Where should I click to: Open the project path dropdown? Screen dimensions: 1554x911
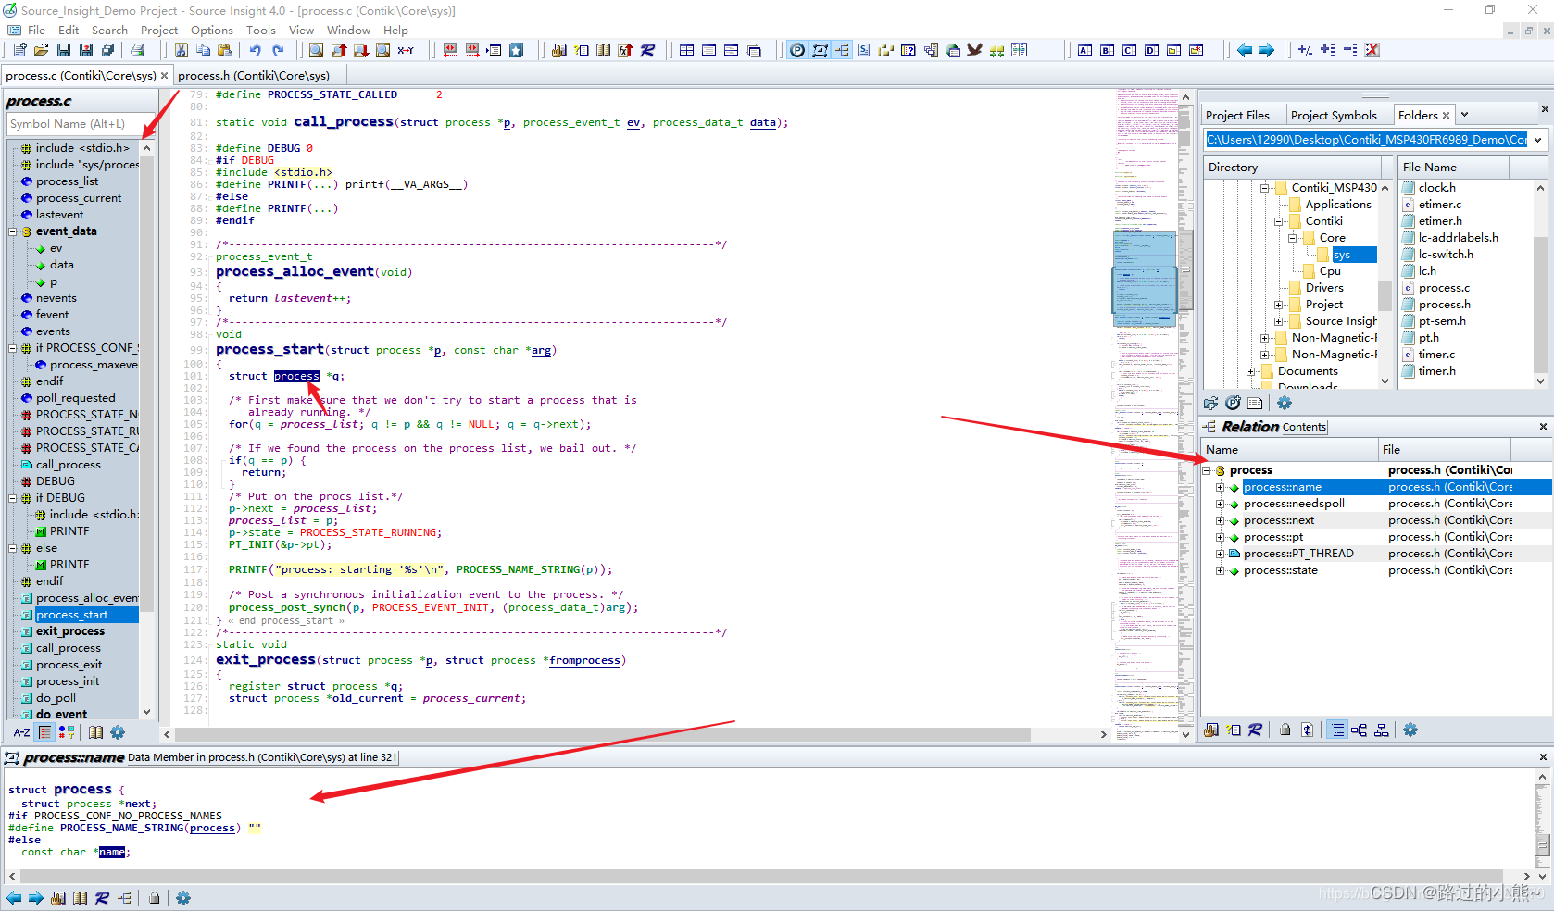1538,140
